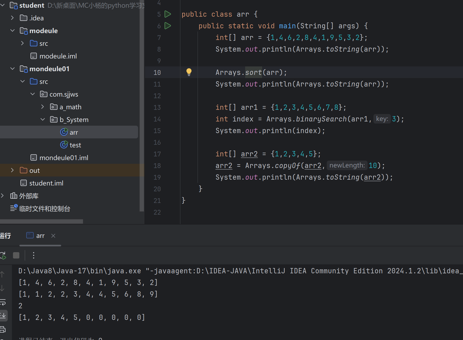
Task: Click the up arrow in console sidebar
Action: [x=2, y=274]
